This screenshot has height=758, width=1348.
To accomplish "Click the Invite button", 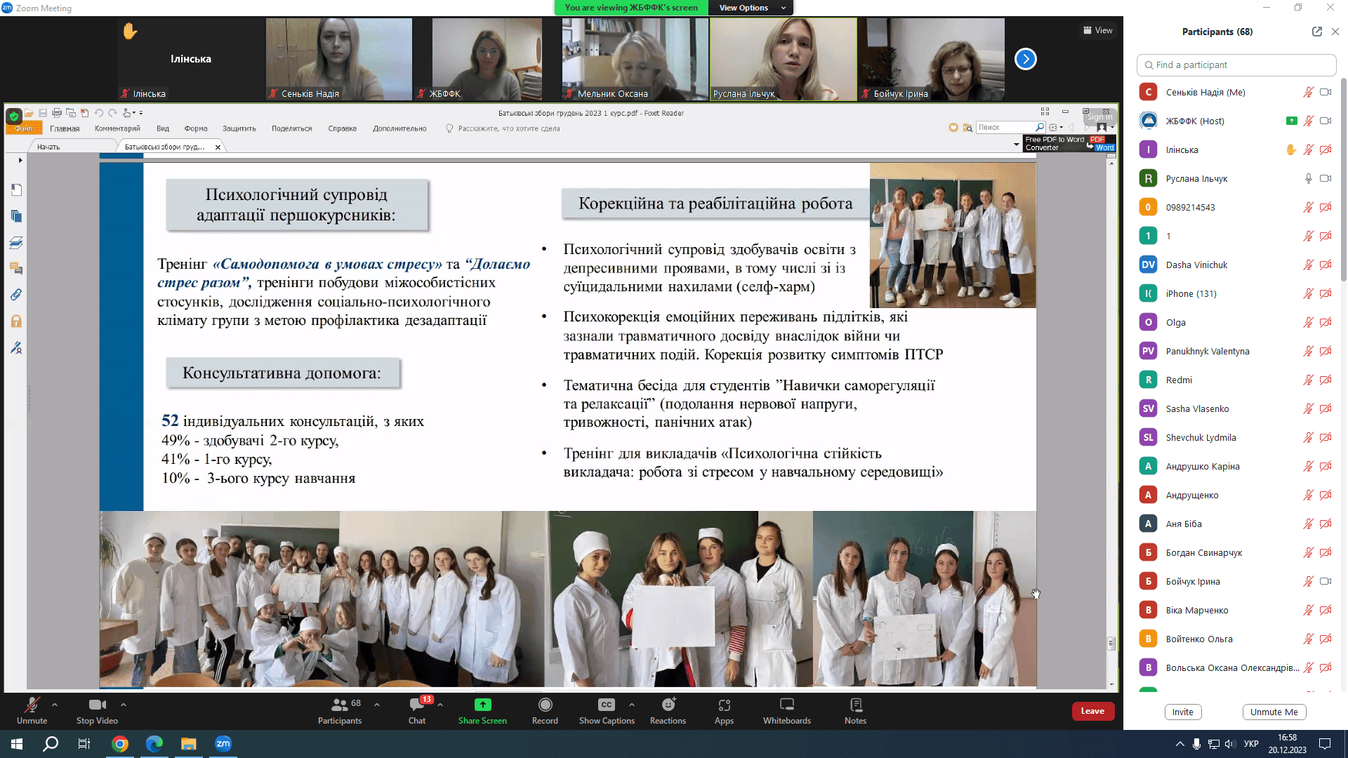I will click(x=1183, y=712).
